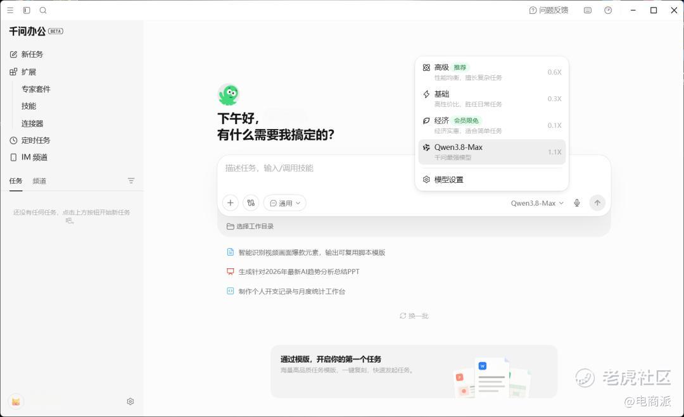
Task: Click the green octopus mascot
Action: (x=229, y=94)
